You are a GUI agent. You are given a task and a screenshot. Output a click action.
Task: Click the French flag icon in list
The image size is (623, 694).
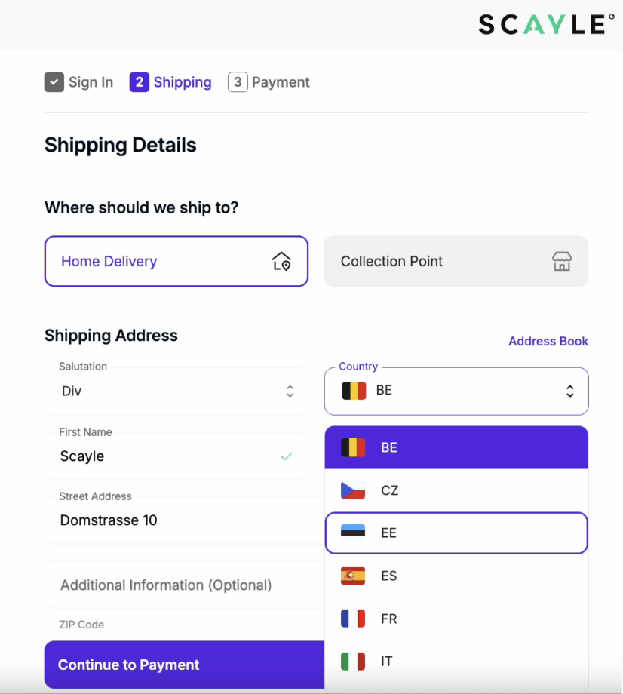point(353,619)
